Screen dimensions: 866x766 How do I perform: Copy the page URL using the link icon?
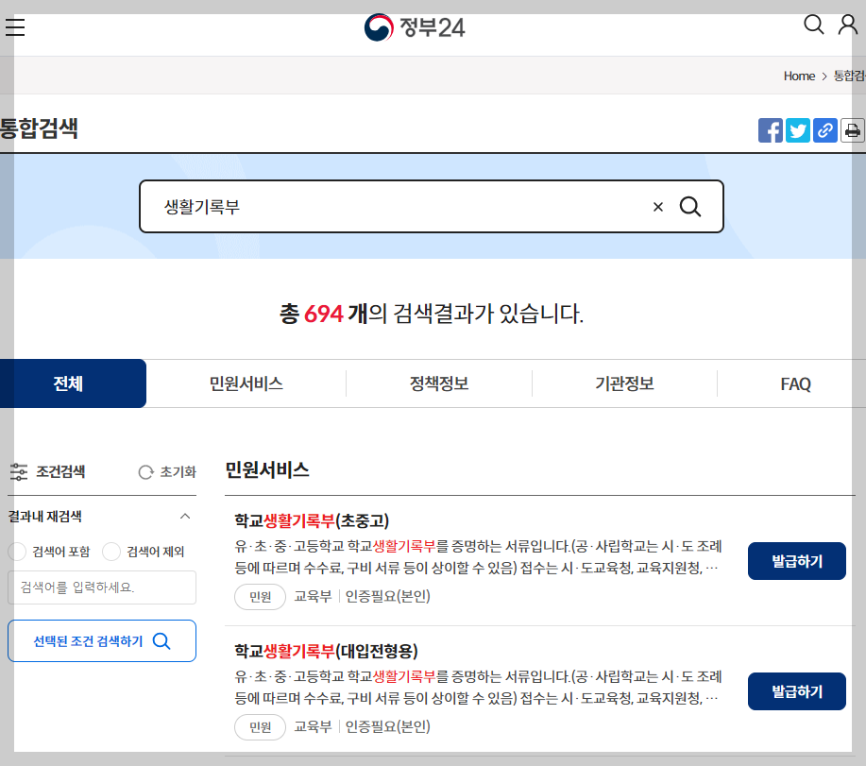[824, 130]
